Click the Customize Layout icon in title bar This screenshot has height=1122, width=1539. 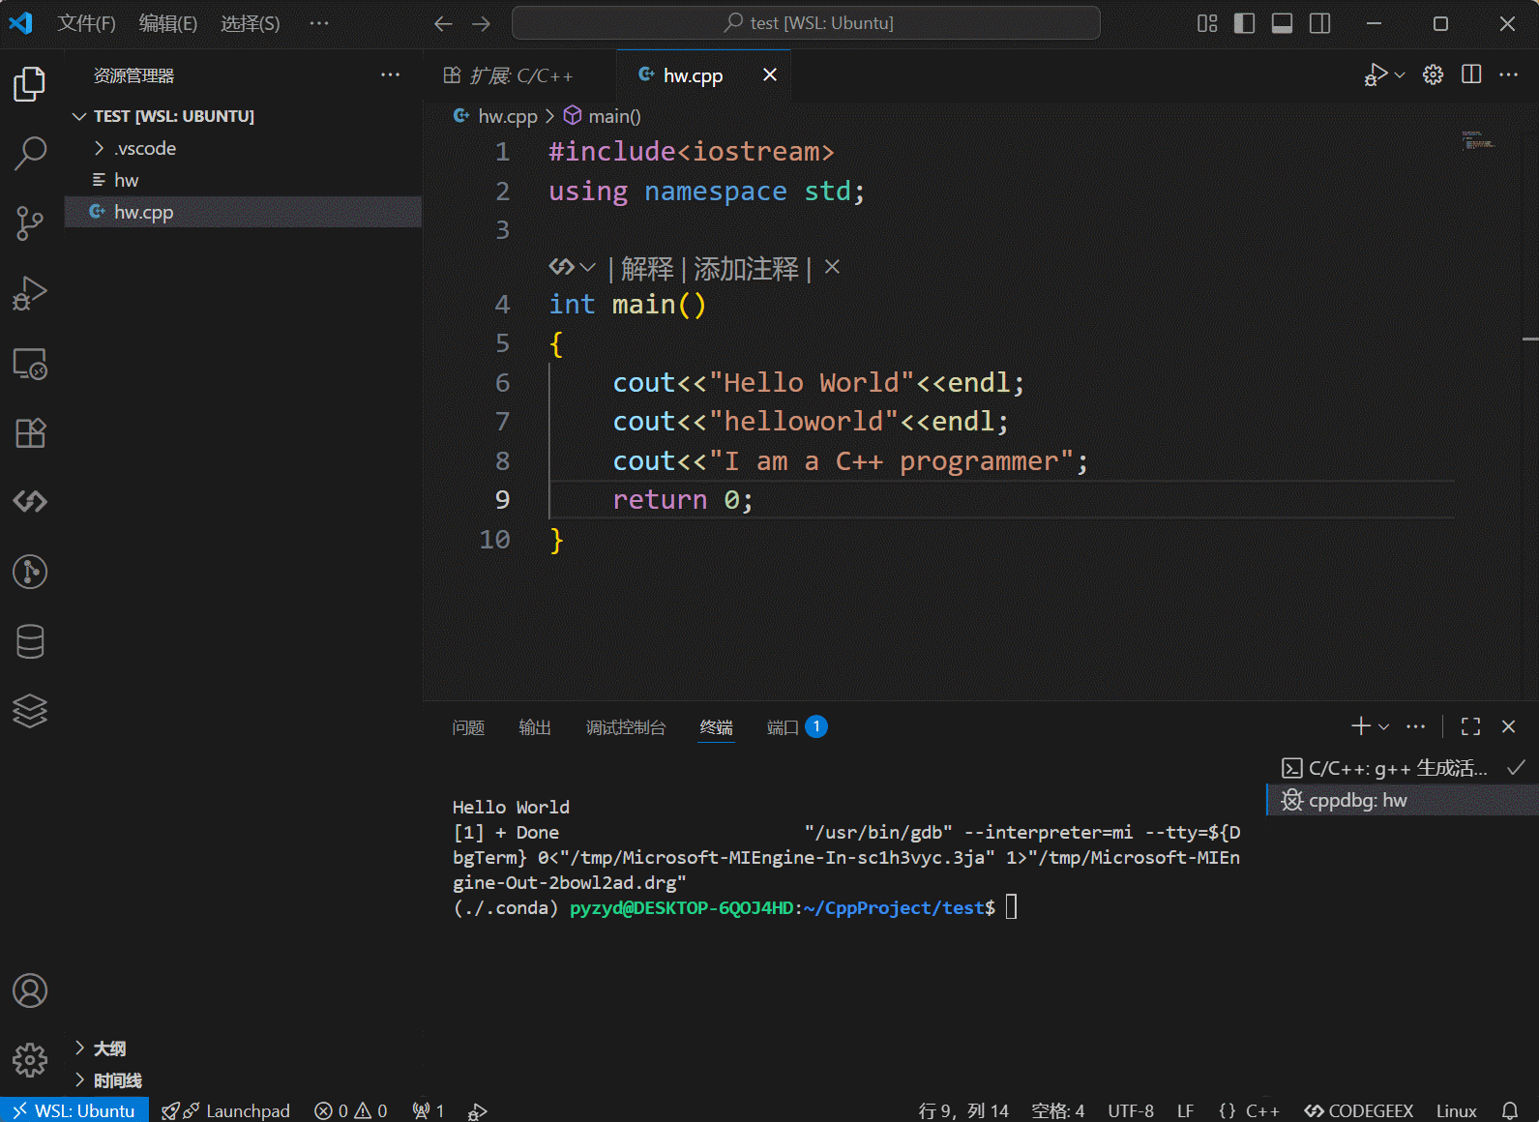[x=1207, y=23]
